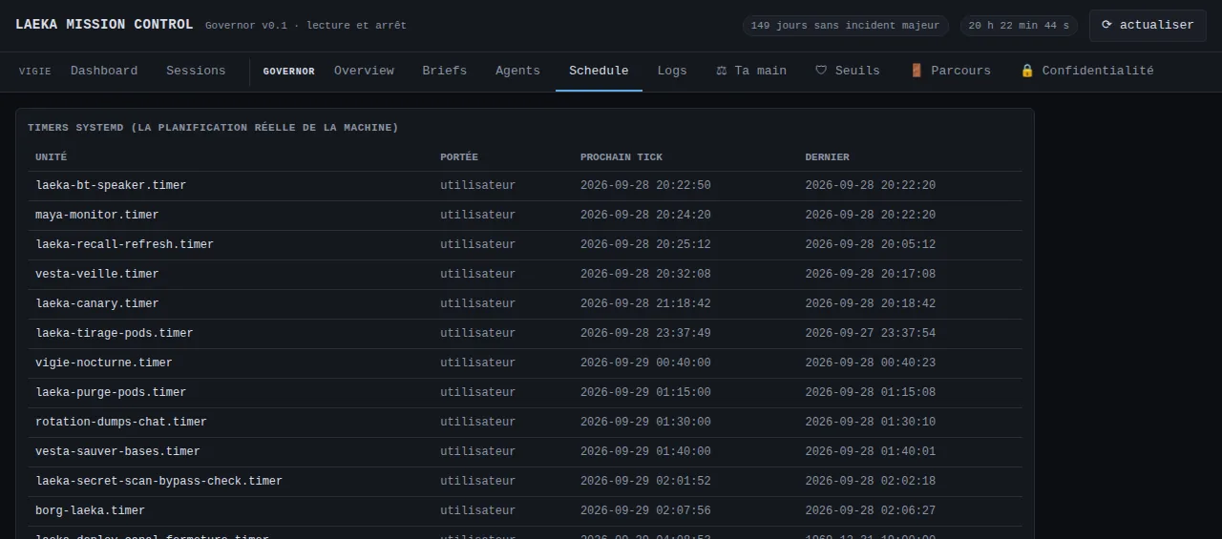This screenshot has height=539, width=1222.
Task: Click last run 2026-09-28 02:02:18
Action: click(871, 482)
